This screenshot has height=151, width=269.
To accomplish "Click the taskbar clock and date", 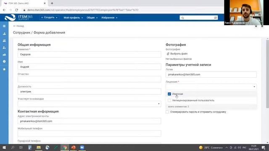I will coord(253,148).
